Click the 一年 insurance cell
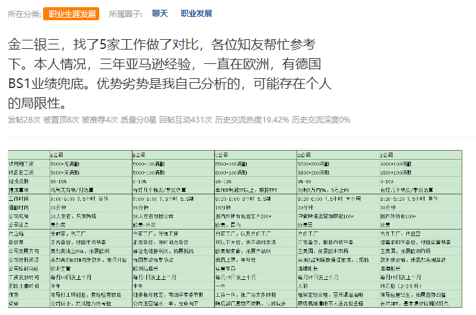This screenshot has width=476, height=315. point(220,286)
